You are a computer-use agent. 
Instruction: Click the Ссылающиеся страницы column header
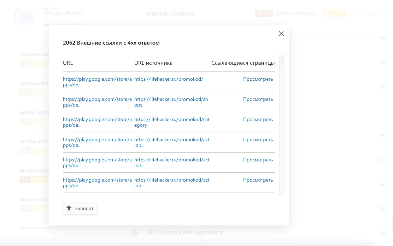(x=243, y=63)
